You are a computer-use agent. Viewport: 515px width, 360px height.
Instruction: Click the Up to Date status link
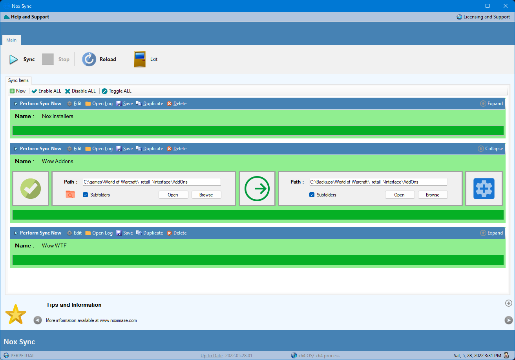point(212,356)
